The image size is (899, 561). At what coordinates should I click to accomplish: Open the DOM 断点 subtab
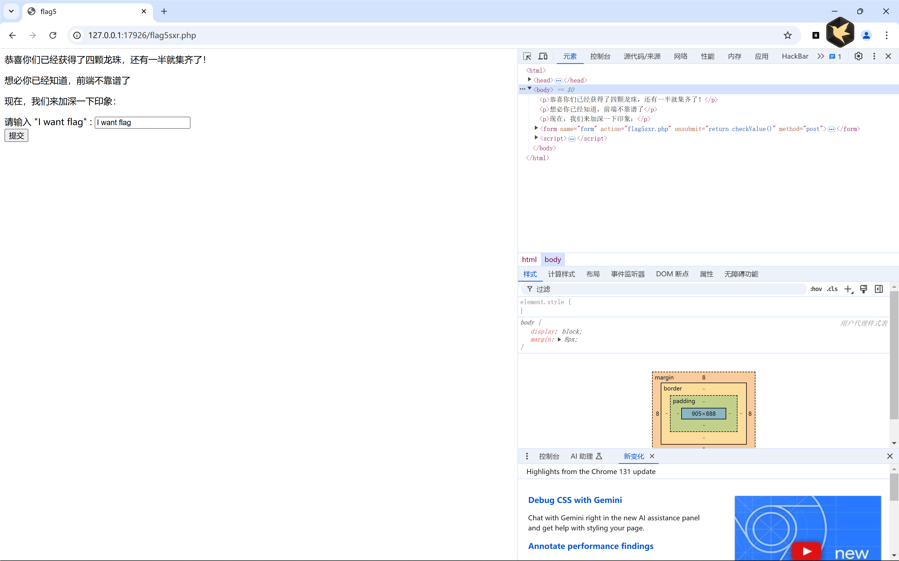[672, 274]
